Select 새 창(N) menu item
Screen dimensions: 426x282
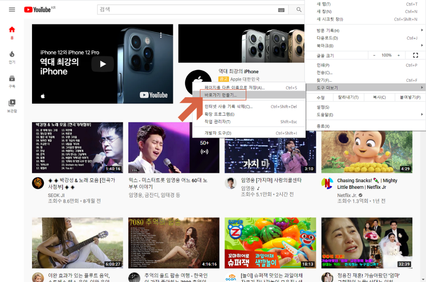[x=366, y=11]
